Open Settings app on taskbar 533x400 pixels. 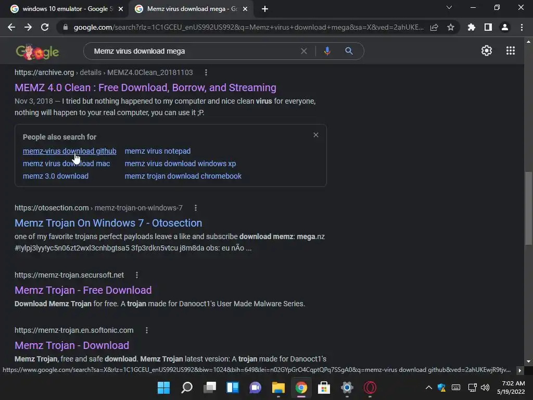pyautogui.click(x=347, y=387)
